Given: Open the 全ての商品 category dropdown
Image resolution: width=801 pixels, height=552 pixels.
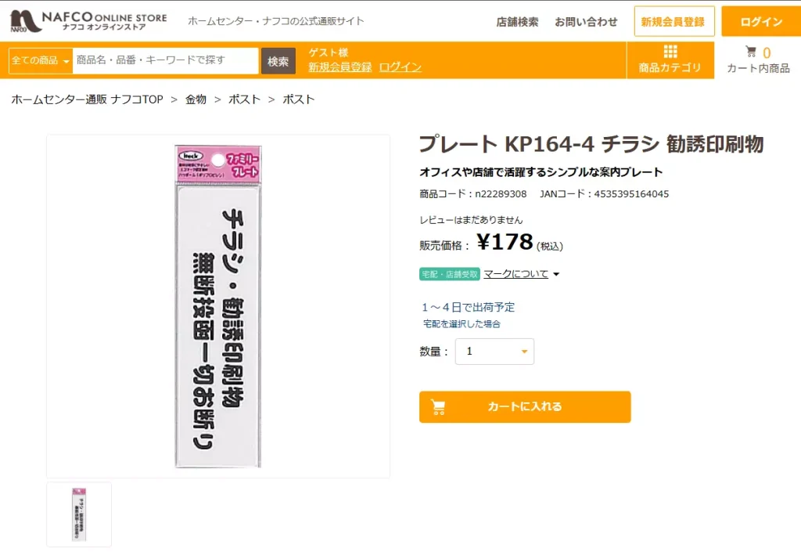Looking at the screenshot, I should tap(41, 60).
